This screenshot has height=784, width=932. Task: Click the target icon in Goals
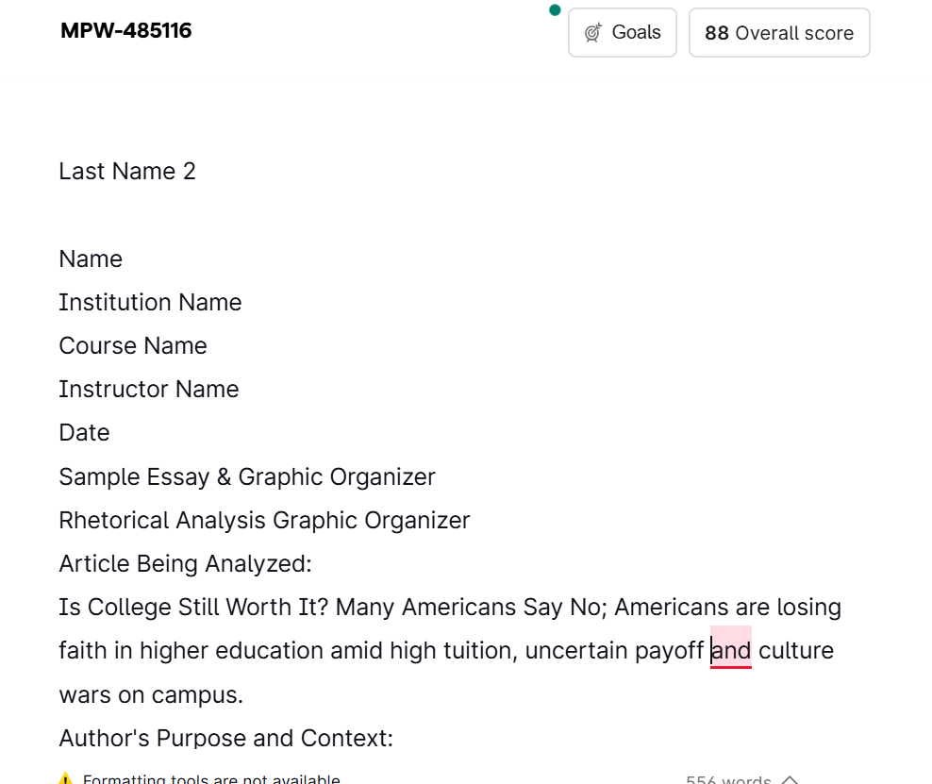point(592,33)
